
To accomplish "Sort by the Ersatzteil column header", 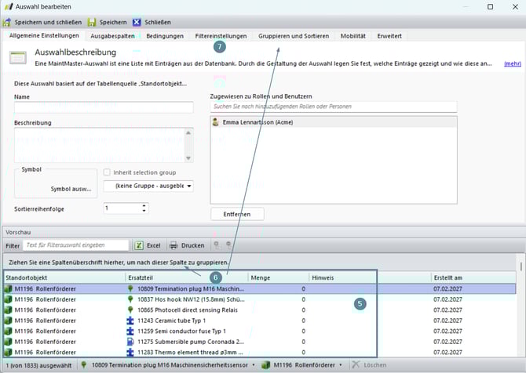I will coord(187,277).
